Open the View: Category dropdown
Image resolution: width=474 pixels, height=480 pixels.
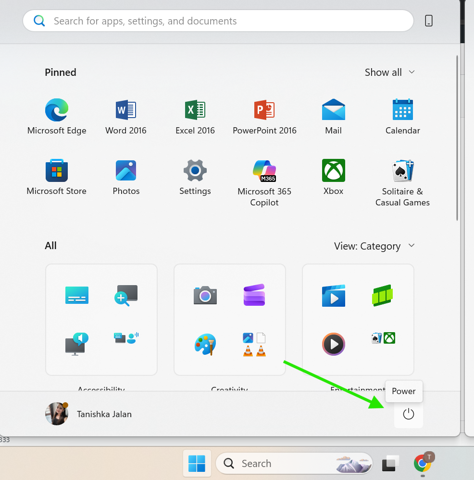(x=374, y=246)
